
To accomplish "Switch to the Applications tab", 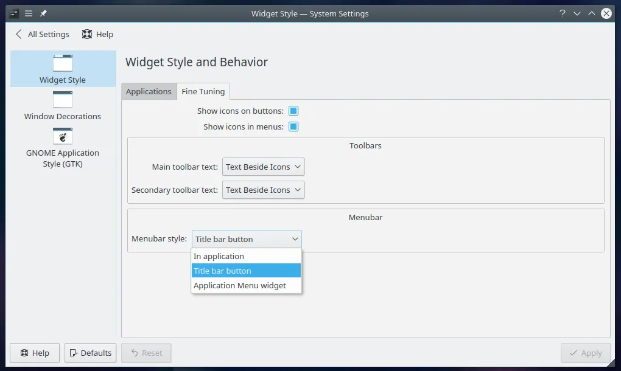I will pyautogui.click(x=149, y=91).
